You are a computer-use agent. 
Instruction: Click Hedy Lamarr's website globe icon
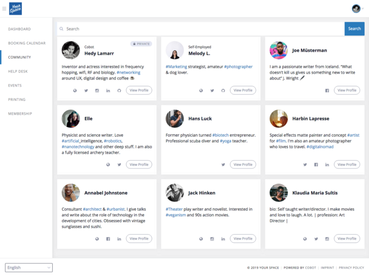(x=75, y=90)
